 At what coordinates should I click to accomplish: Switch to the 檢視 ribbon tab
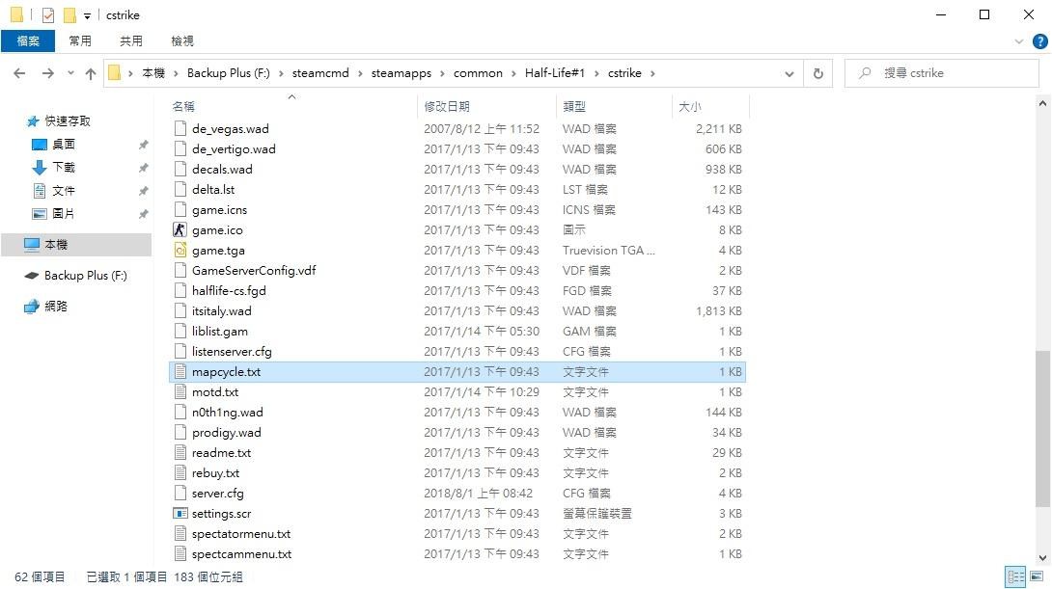tap(181, 40)
